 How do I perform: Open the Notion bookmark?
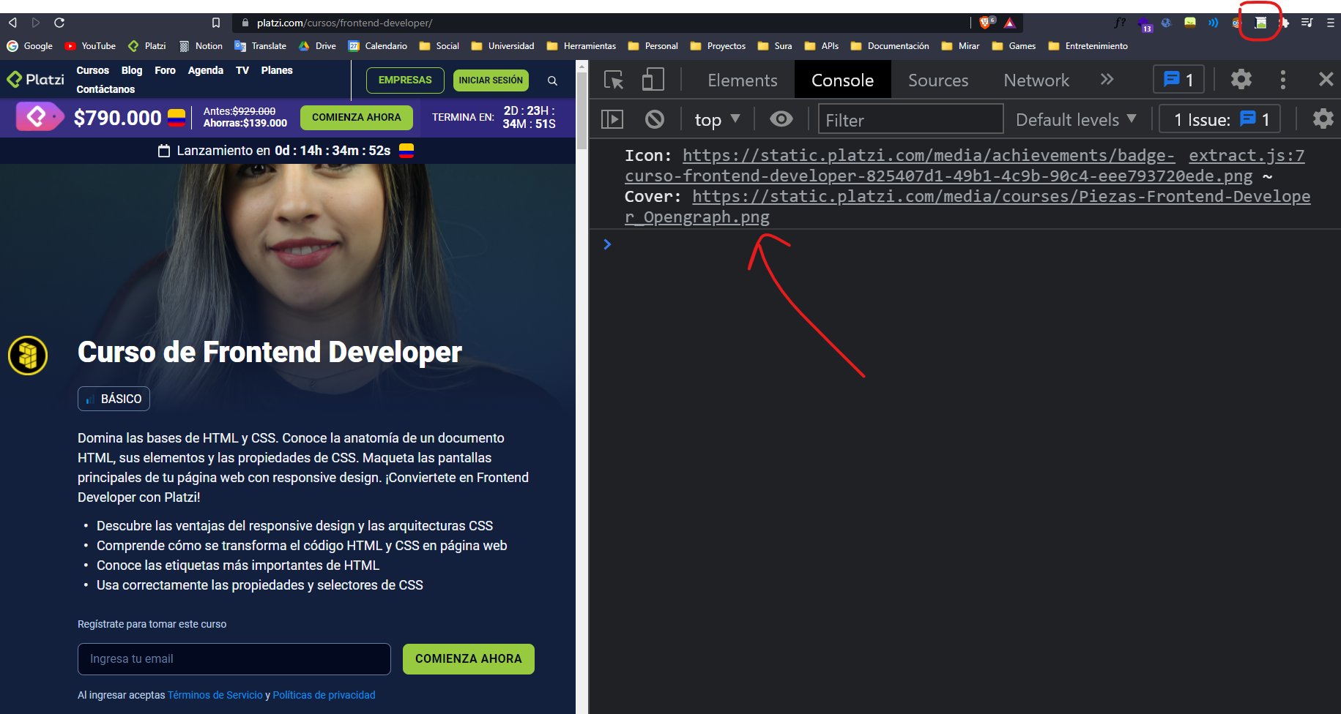tap(201, 45)
